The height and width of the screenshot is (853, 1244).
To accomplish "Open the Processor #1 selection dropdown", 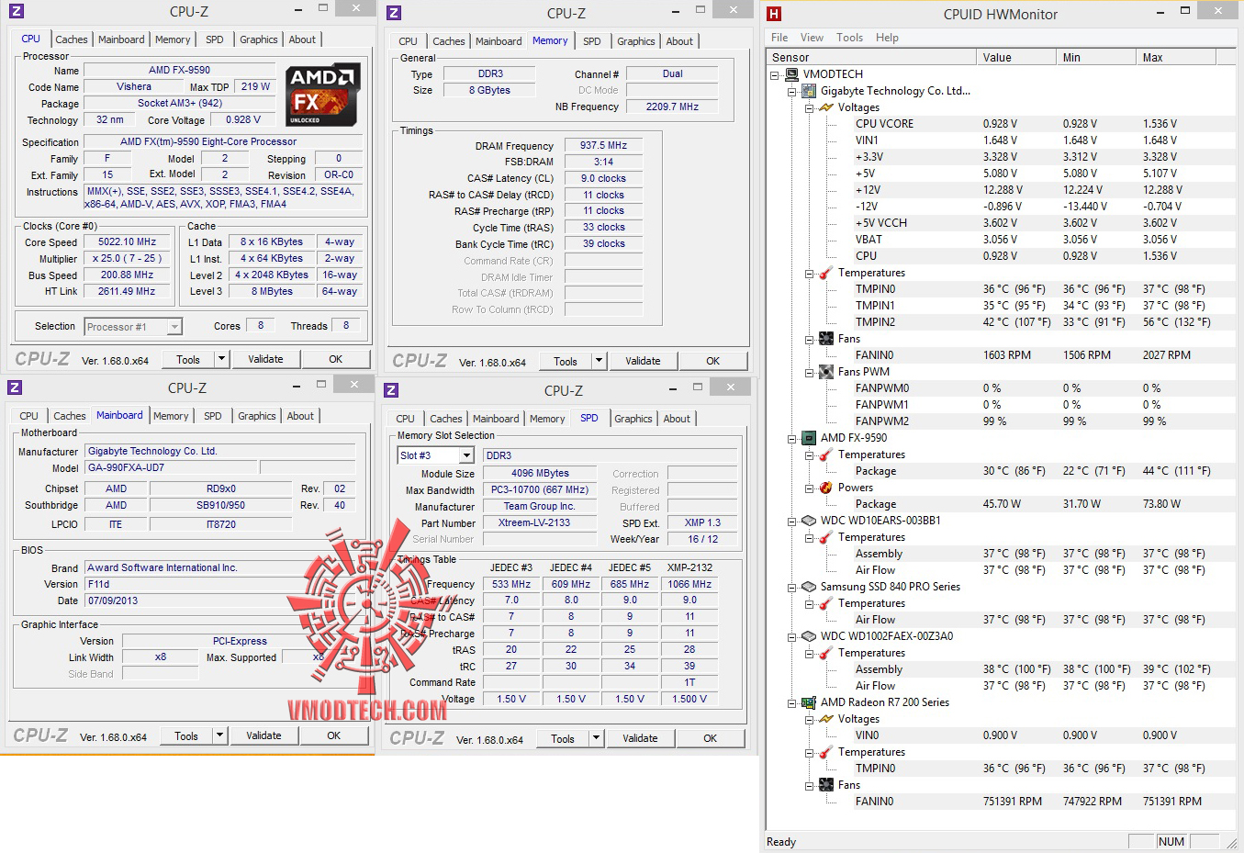I will tap(174, 327).
